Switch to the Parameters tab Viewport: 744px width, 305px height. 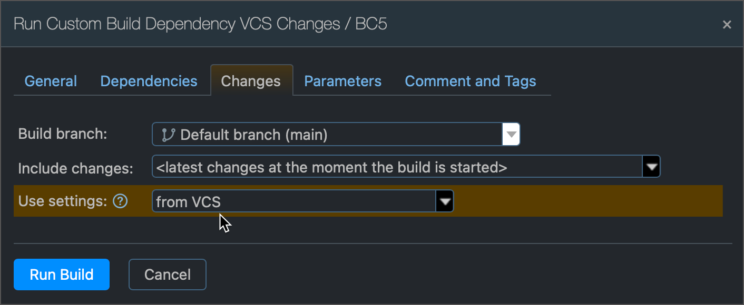click(342, 81)
